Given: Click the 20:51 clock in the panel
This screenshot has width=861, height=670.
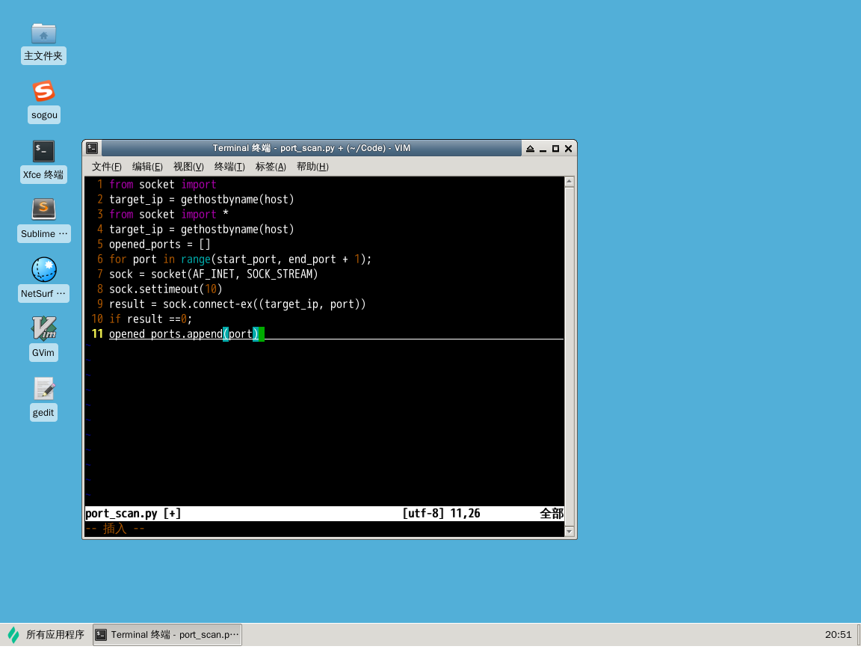Looking at the screenshot, I should coord(838,635).
